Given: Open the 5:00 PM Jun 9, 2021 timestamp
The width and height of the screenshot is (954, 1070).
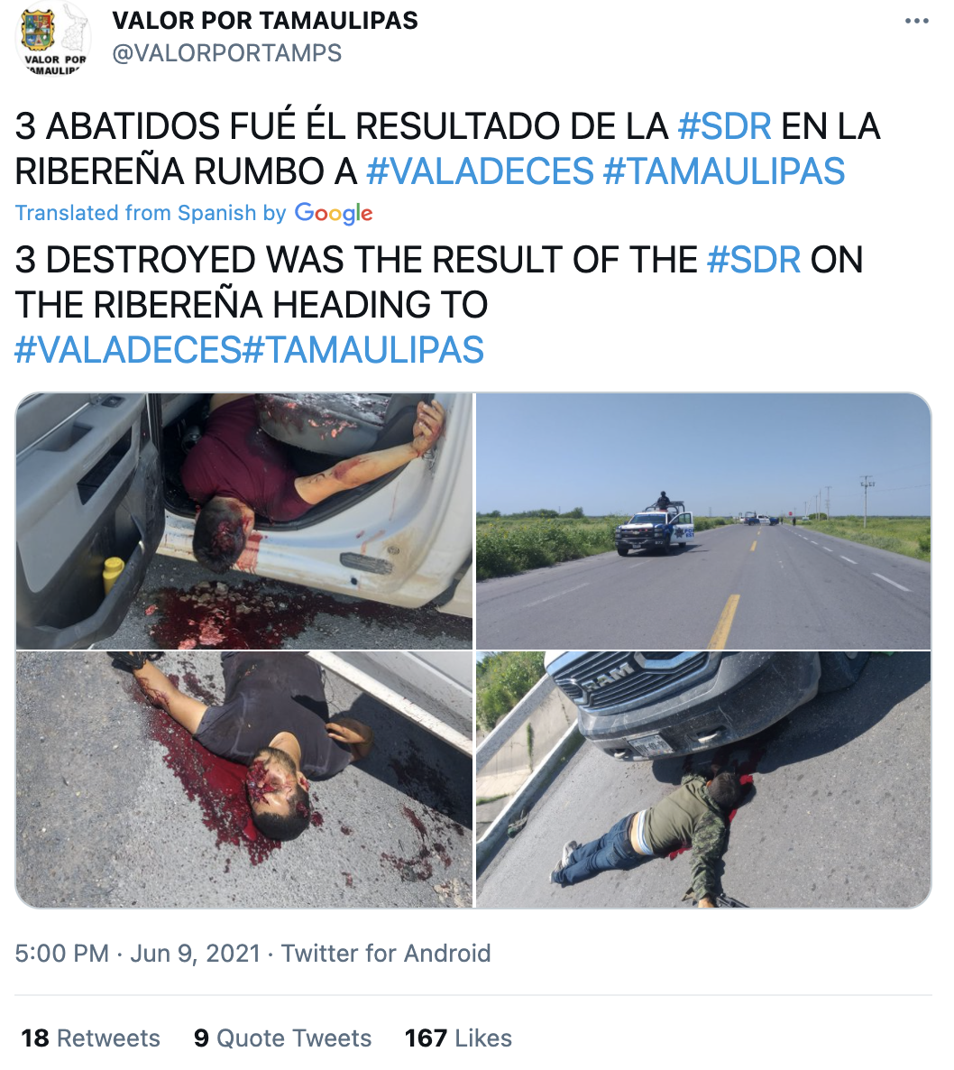Looking at the screenshot, I should pyautogui.click(x=138, y=954).
